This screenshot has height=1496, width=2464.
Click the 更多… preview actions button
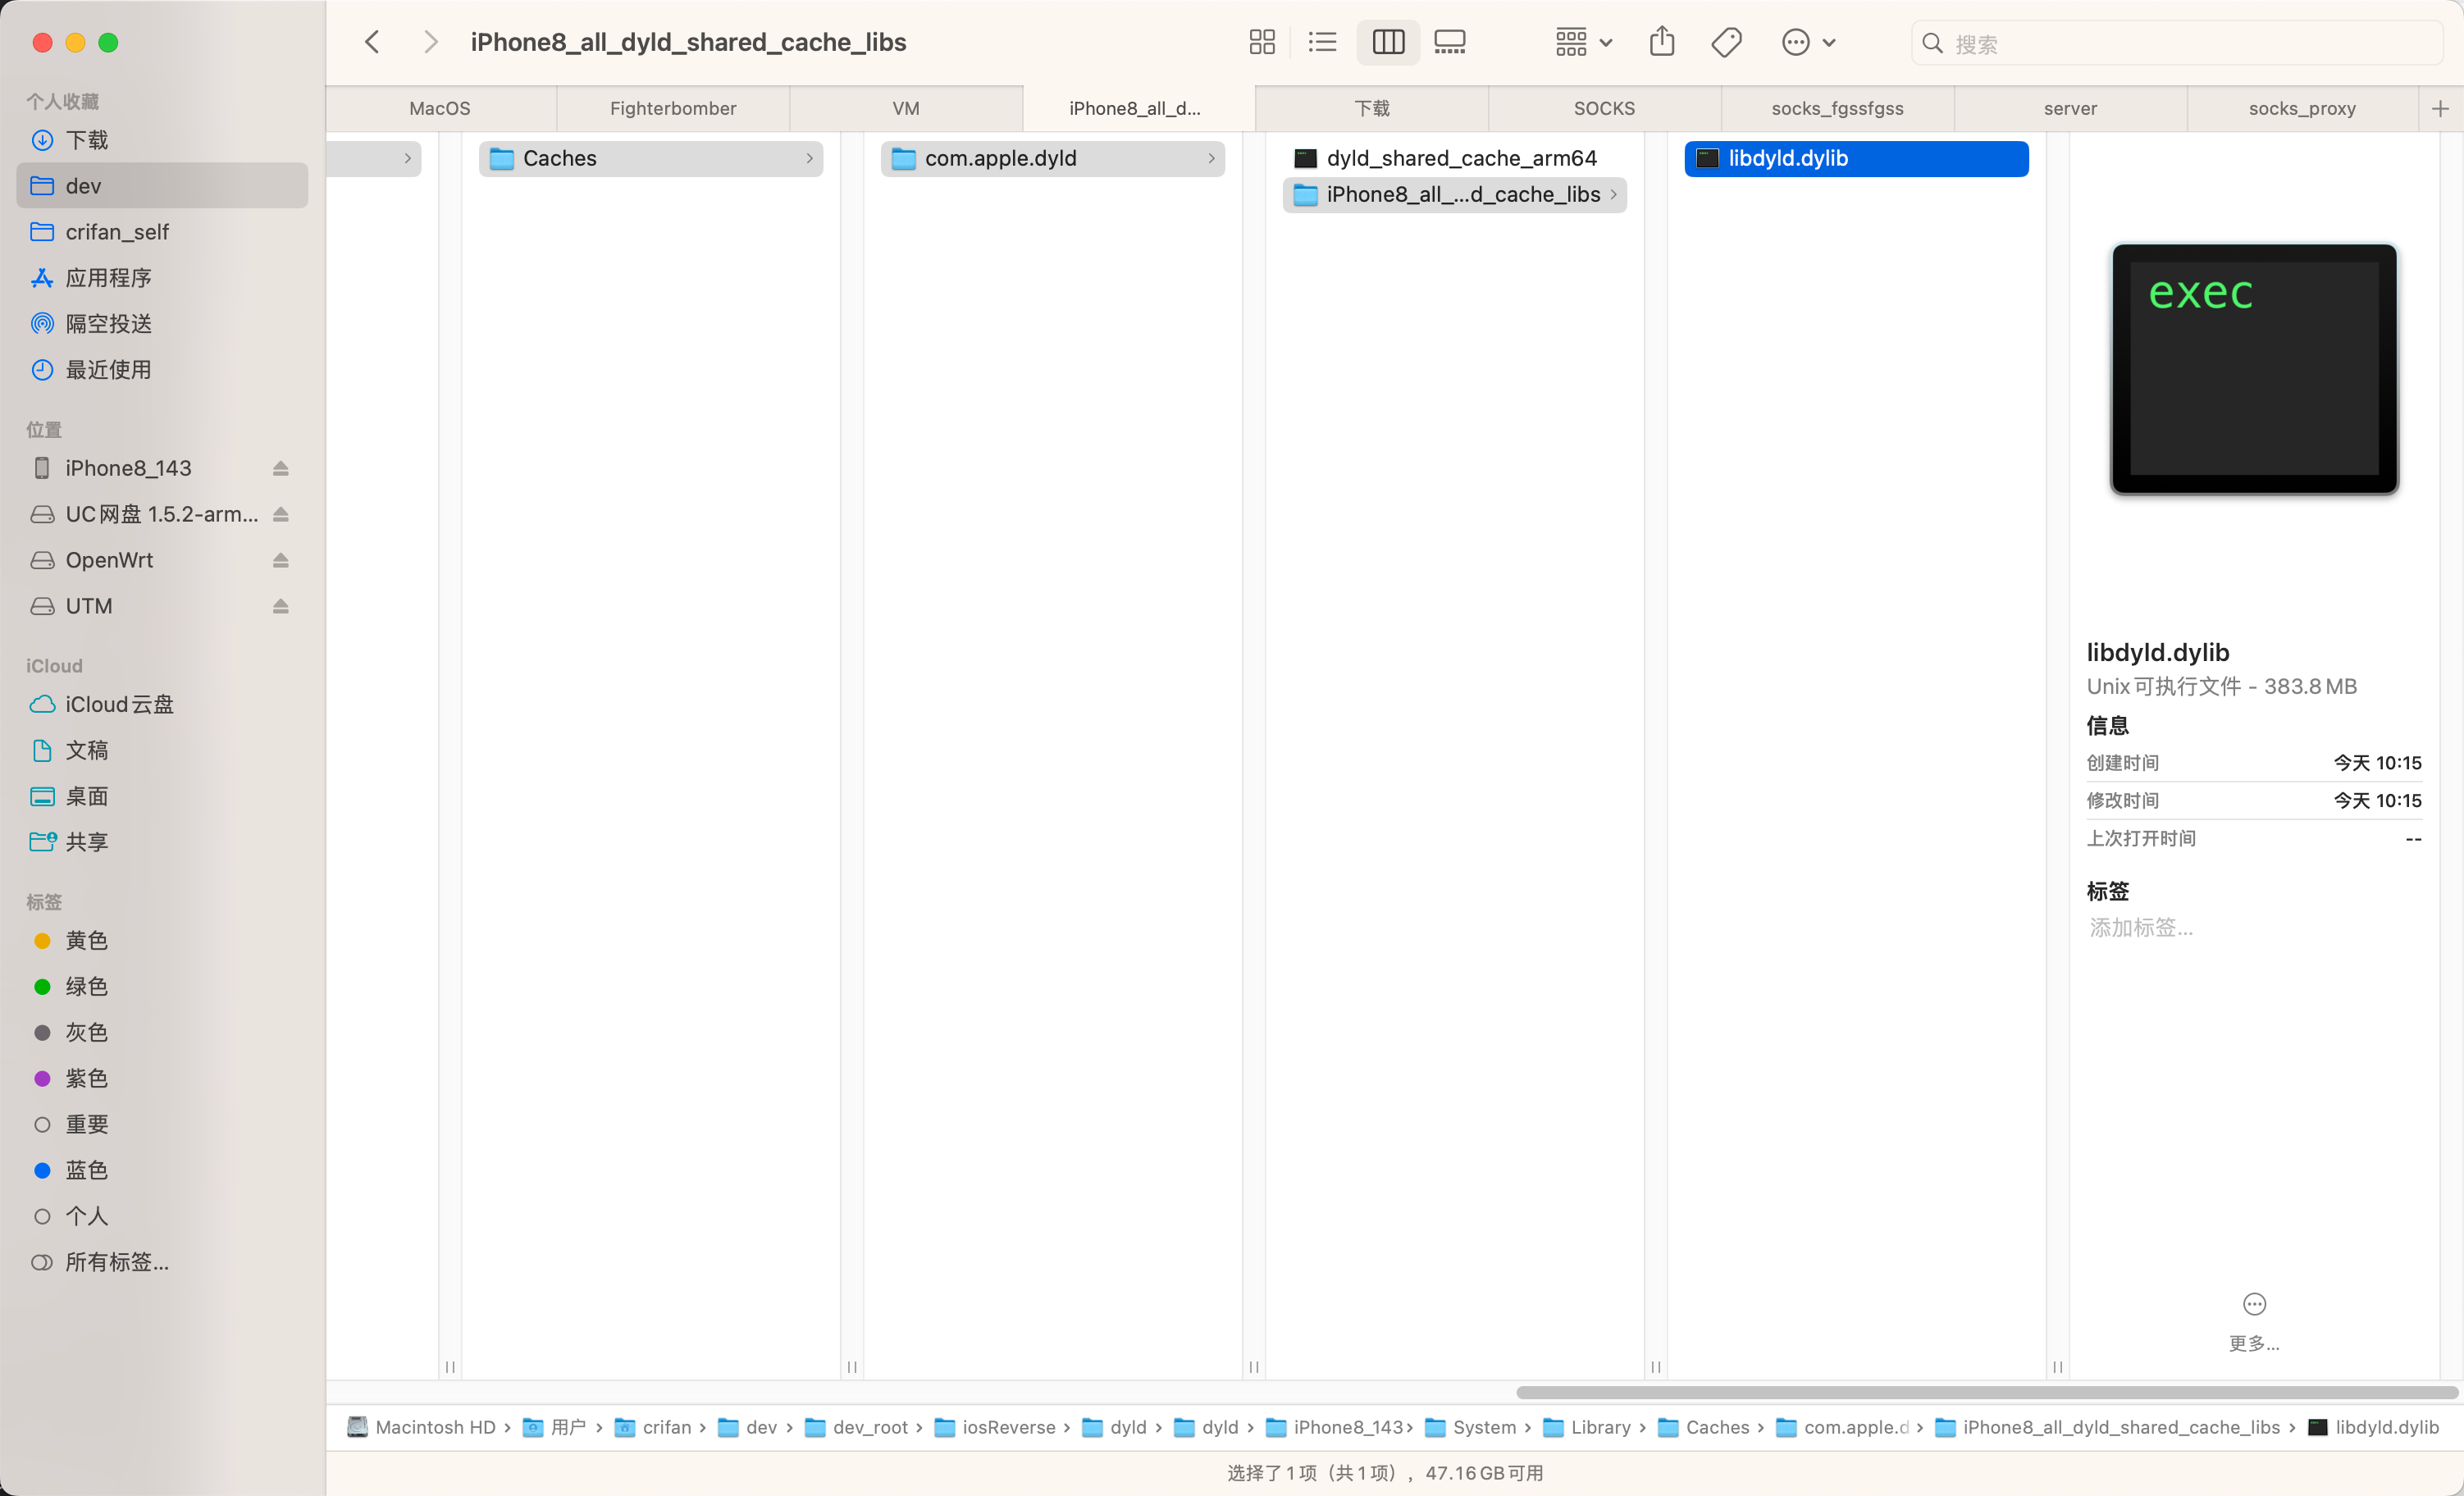2254,1321
